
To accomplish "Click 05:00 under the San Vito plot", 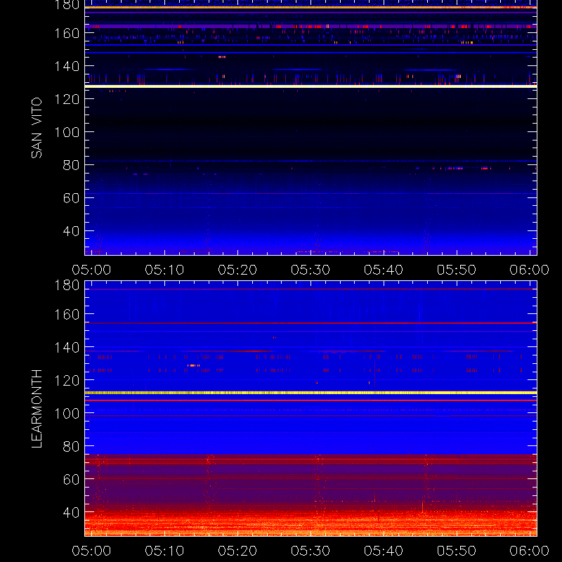I will 91,270.
